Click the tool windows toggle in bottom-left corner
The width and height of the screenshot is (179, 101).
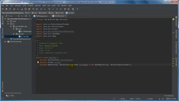(x=3, y=98)
